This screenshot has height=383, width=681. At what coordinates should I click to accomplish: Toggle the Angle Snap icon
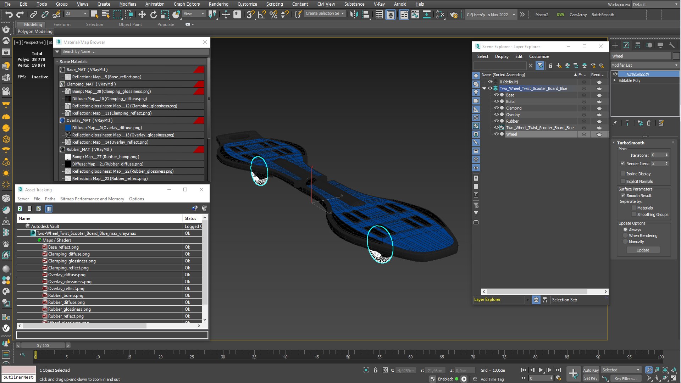point(262,15)
